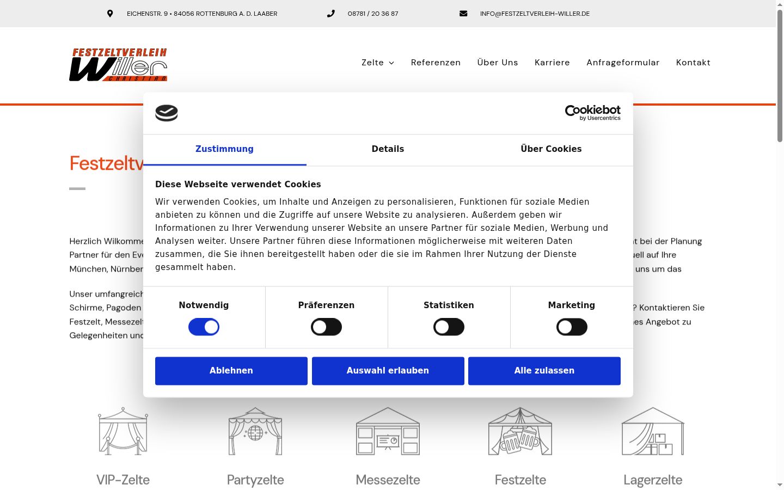
Task: Open the Kontakt menu item
Action: 693,63
